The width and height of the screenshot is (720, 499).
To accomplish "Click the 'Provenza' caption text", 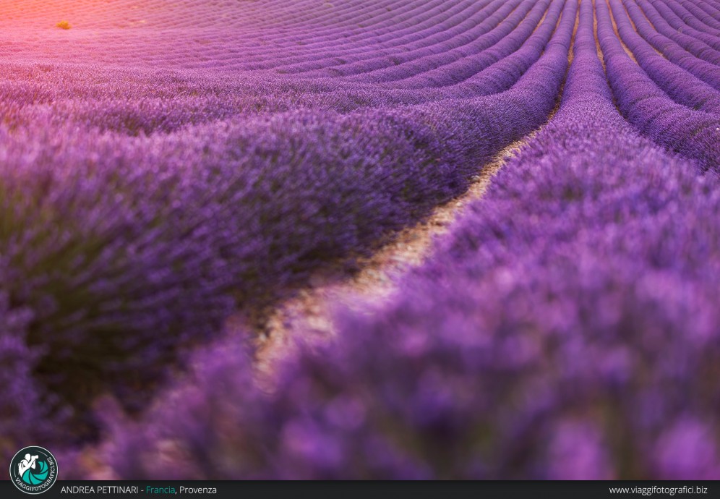I will 198,490.
